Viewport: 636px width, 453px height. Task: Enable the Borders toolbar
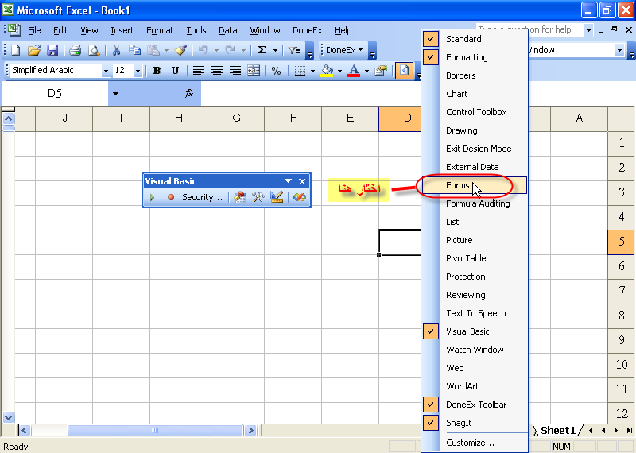(475, 75)
